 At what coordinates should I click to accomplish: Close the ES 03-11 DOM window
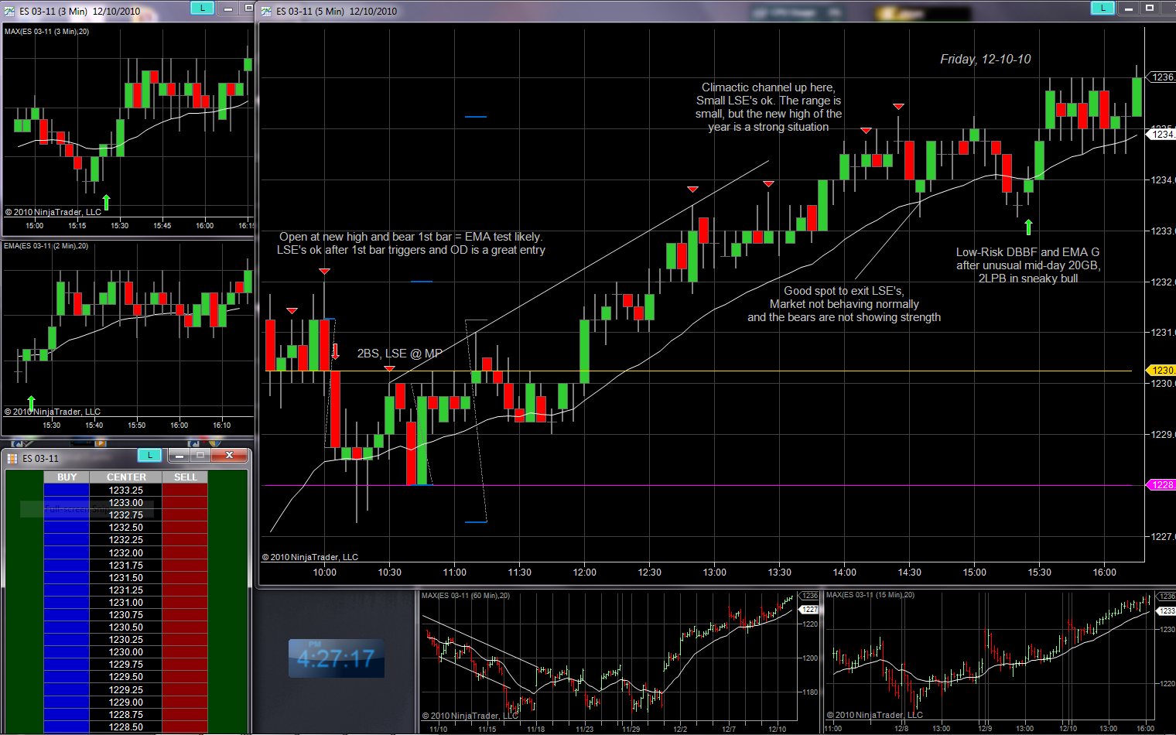229,455
